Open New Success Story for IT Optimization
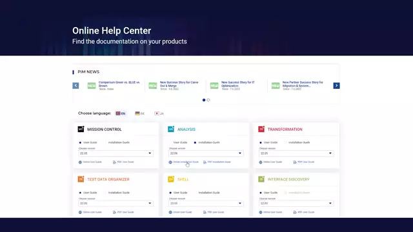Screen dimensions: 413x232 point(238,84)
